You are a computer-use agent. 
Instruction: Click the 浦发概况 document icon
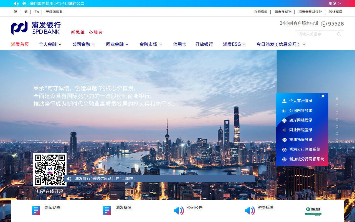[107, 210]
